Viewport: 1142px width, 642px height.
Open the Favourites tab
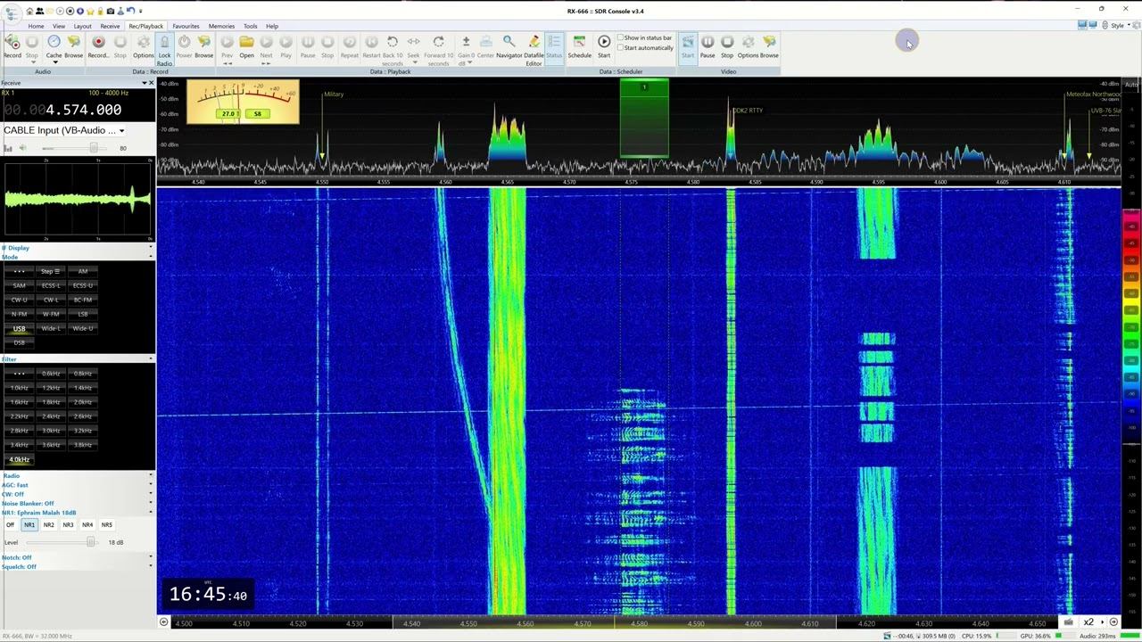point(186,26)
